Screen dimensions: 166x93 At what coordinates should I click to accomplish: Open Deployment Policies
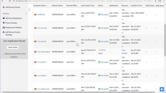[x=14, y=28]
